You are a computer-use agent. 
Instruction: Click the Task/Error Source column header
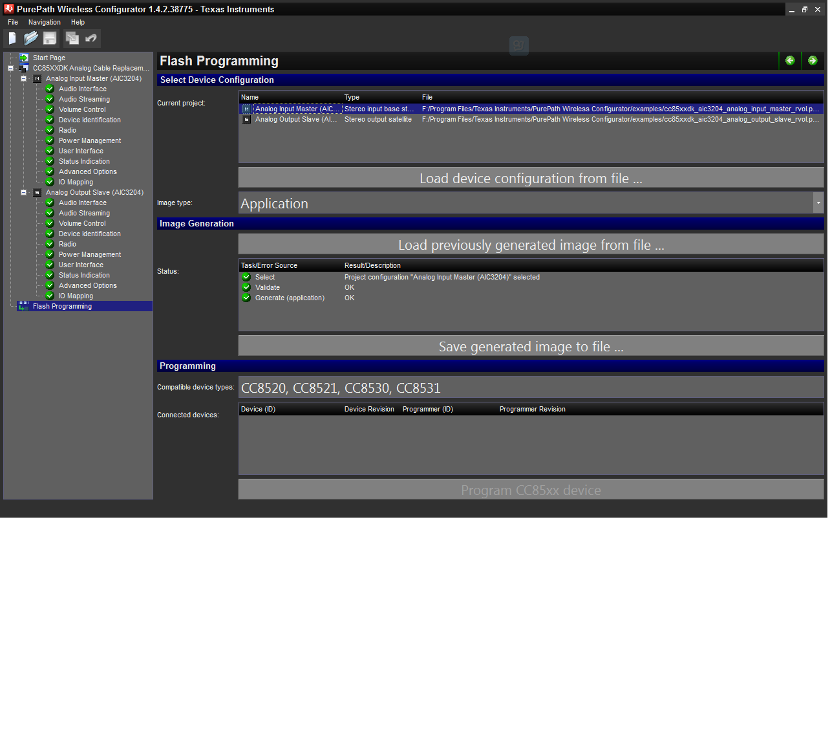269,265
